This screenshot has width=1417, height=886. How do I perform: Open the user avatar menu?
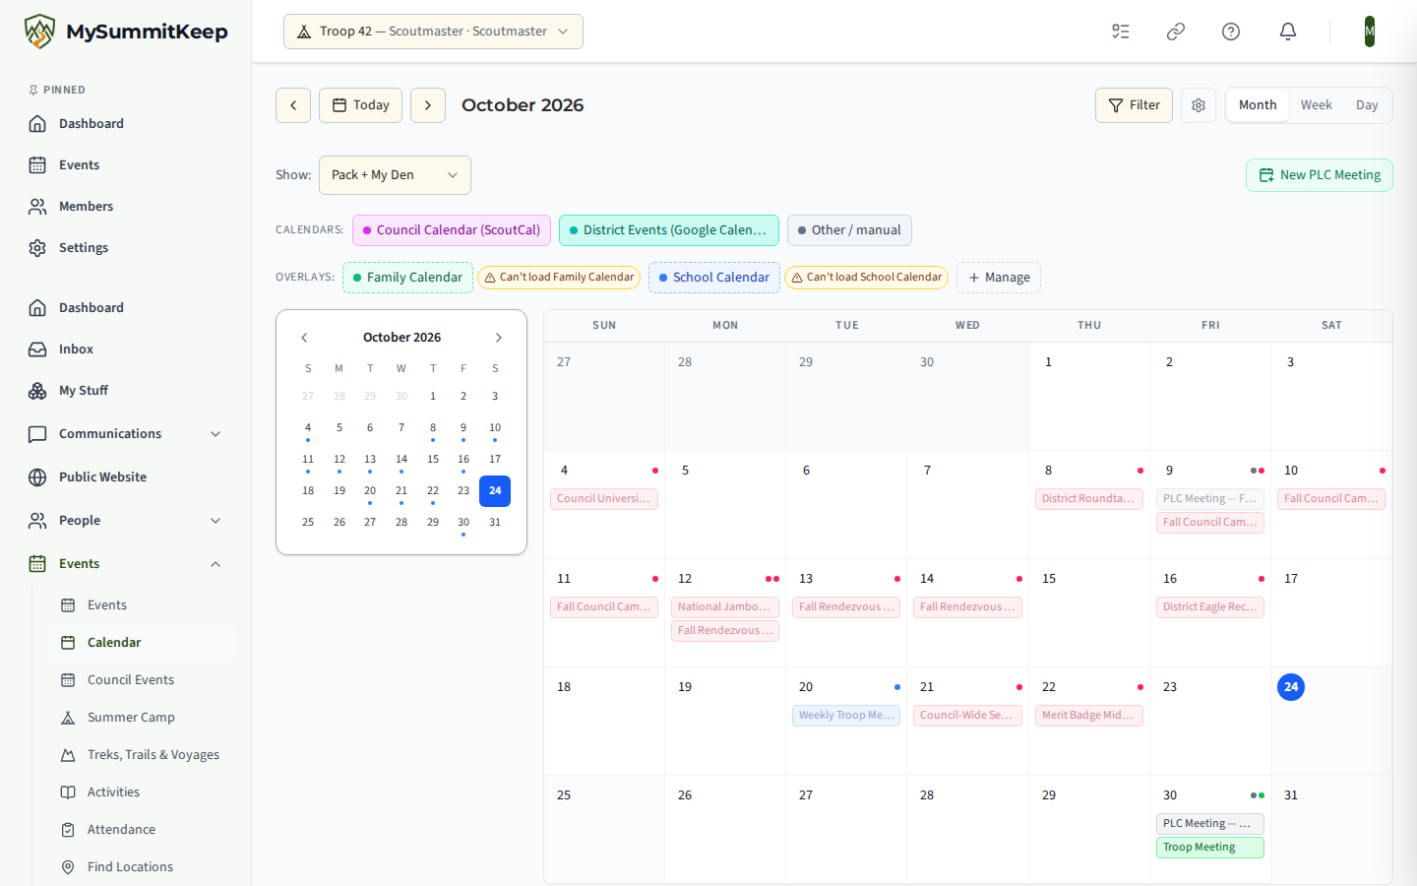pyautogui.click(x=1370, y=32)
